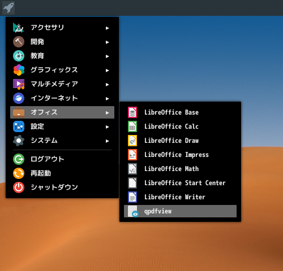Launch LibreOffice Writer from the submenu
Viewport: 283px width, 271px height.
pos(180,197)
